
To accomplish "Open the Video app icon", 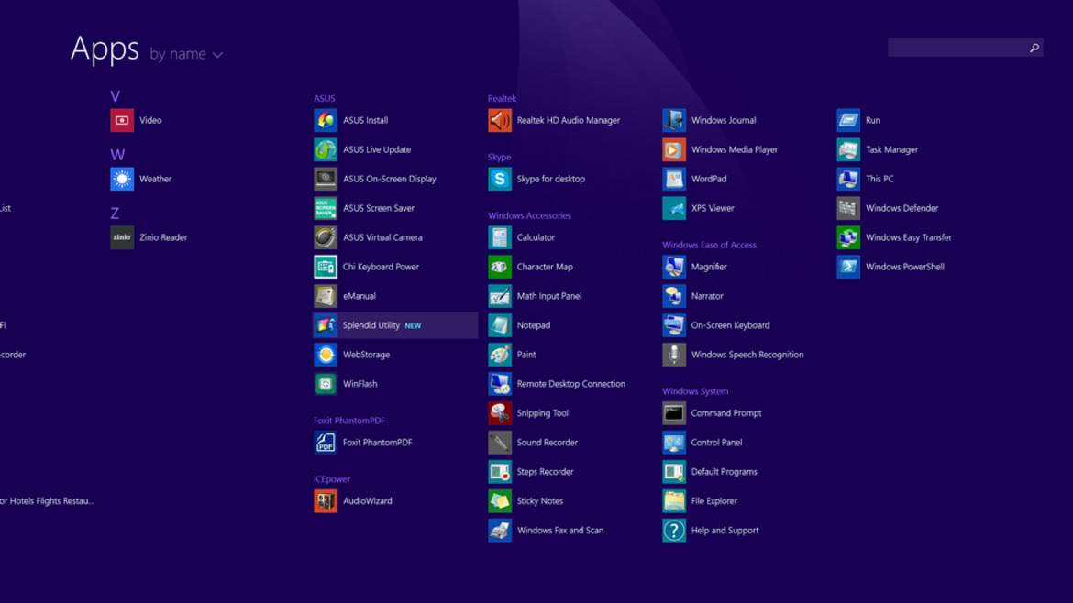I will 122,120.
